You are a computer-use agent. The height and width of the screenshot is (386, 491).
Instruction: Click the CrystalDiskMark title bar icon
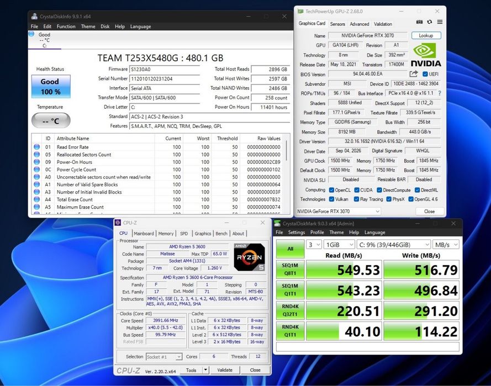[x=277, y=223]
